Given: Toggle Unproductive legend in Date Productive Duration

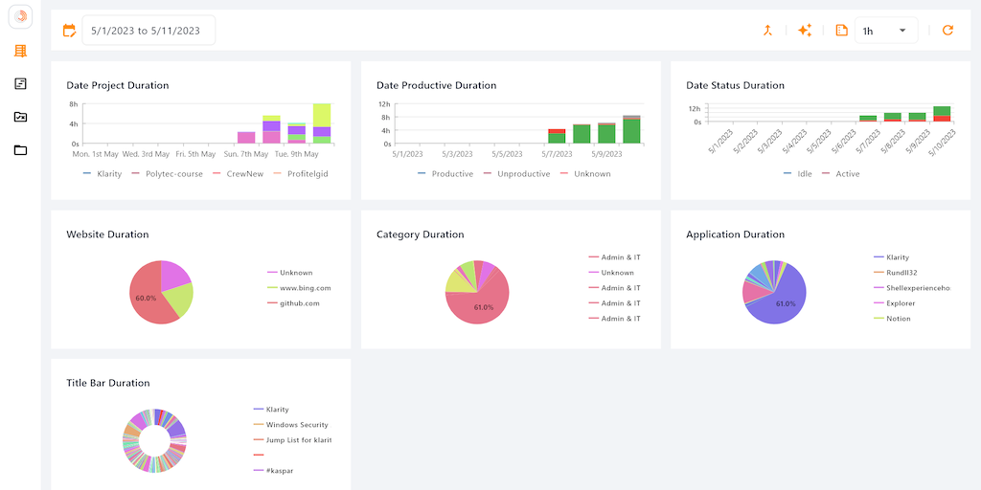Looking at the screenshot, I should 515,174.
